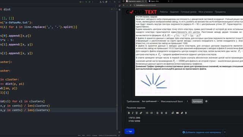Click the Максимальный балл input field

[187, 101]
